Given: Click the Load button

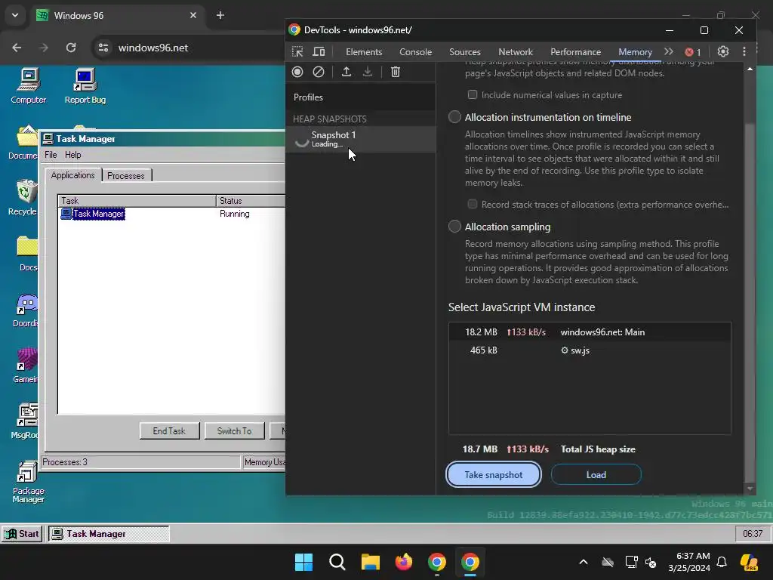Looking at the screenshot, I should pos(596,474).
